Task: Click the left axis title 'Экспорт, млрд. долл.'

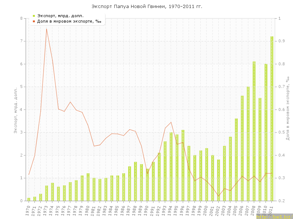Action: coord(15,109)
